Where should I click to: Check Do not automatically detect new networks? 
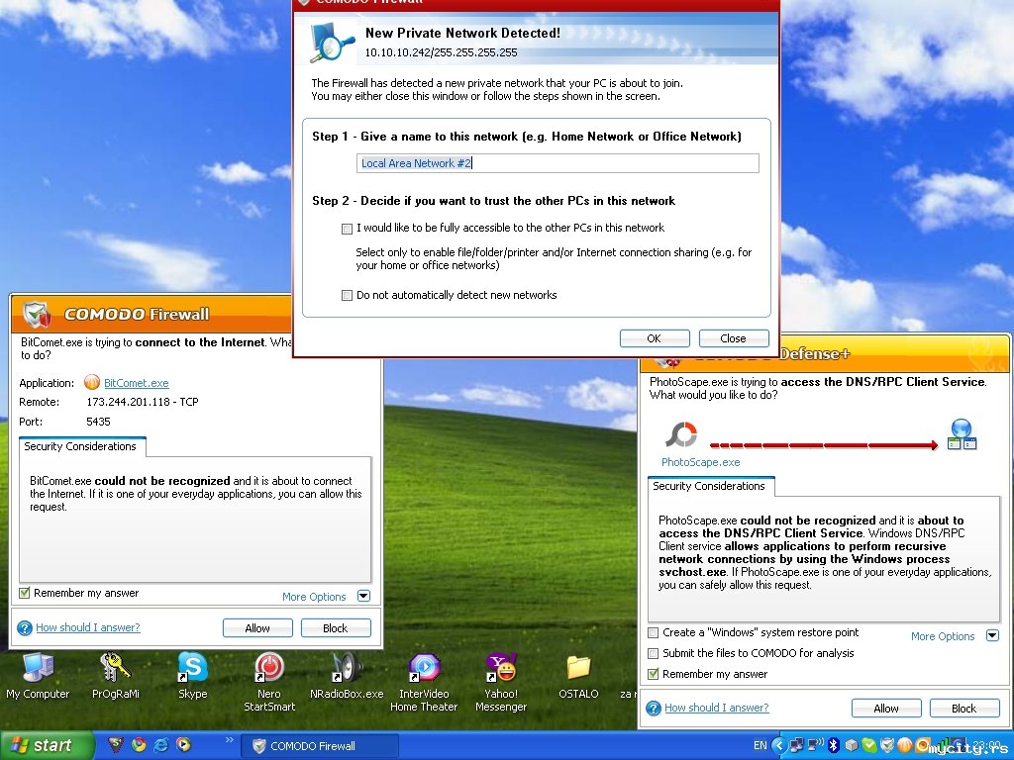(348, 295)
